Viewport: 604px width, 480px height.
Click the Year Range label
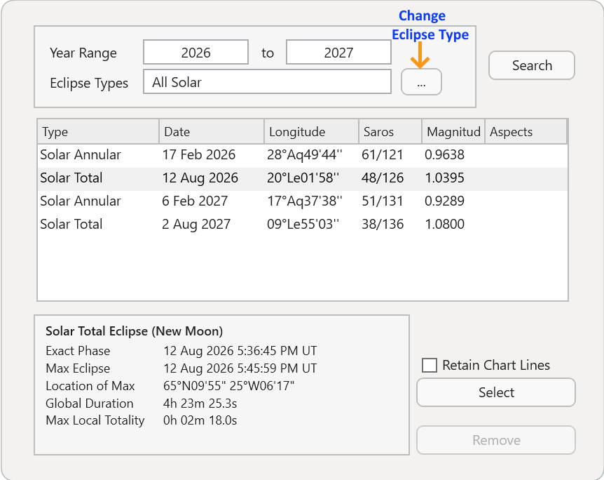(83, 53)
